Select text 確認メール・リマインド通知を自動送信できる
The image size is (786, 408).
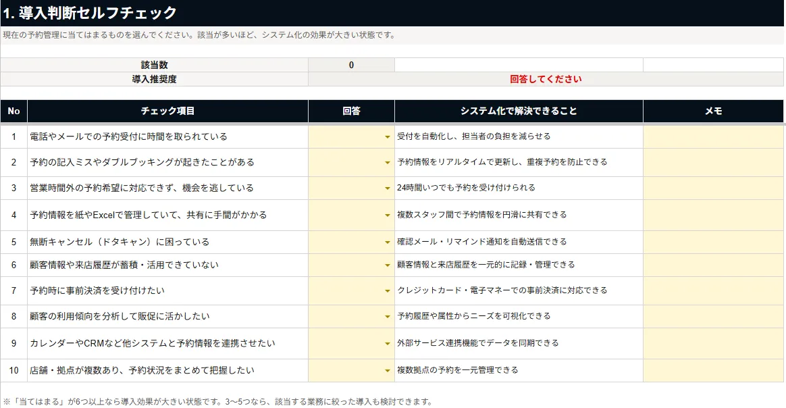click(481, 242)
